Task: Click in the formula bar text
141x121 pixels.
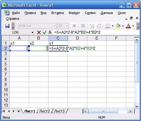Action: tap(77, 33)
